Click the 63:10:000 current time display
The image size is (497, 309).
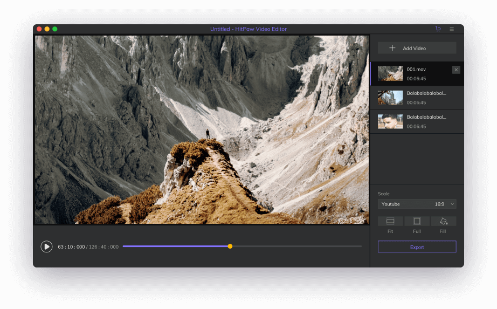(71, 247)
